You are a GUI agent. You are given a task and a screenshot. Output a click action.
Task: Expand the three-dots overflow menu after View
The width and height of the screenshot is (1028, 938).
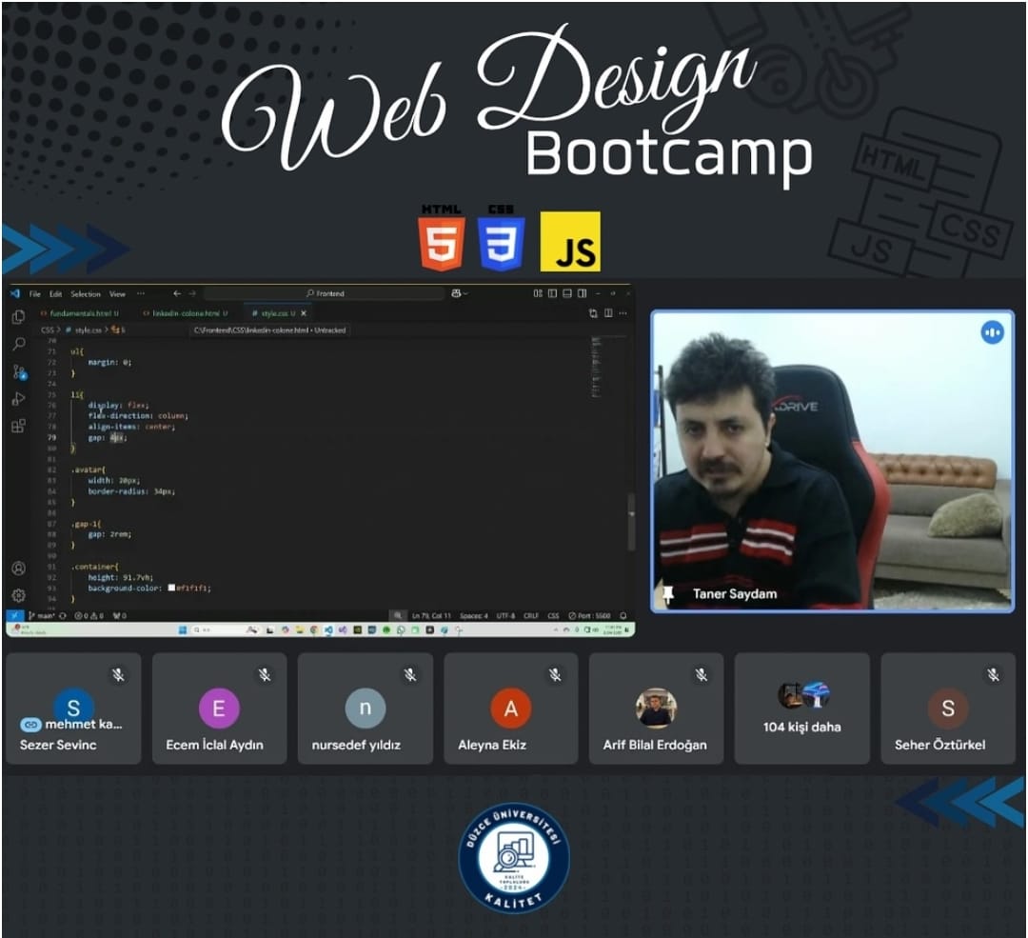coord(141,293)
